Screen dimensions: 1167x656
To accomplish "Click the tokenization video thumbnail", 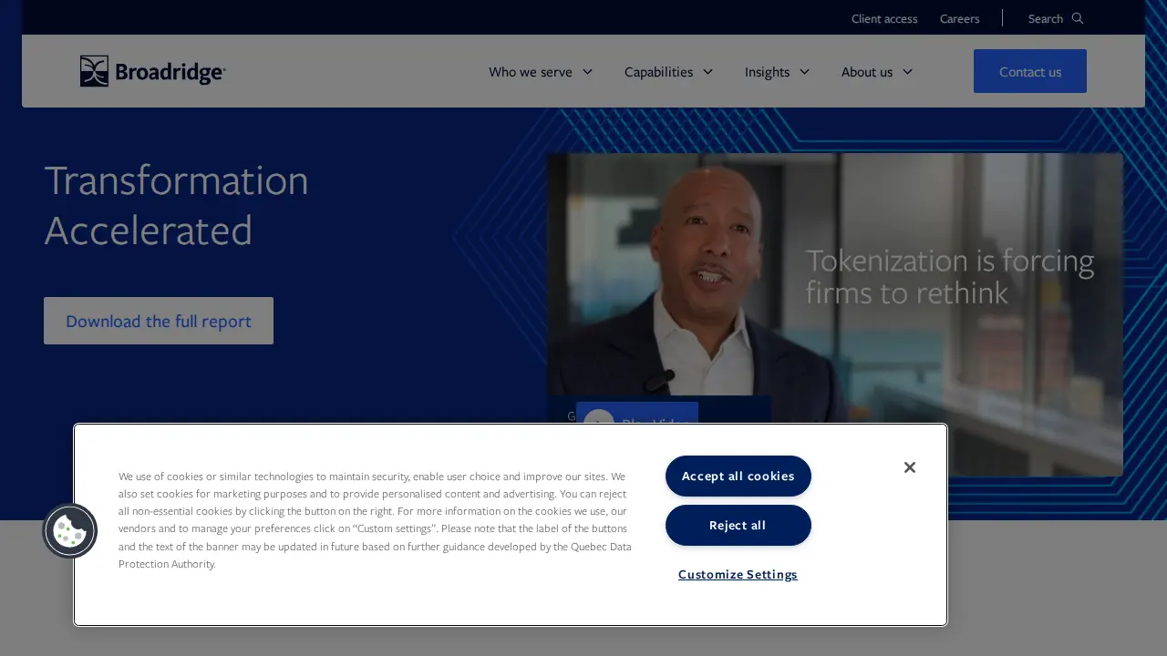I will pyautogui.click(x=834, y=314).
